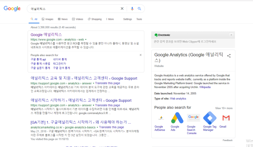Click You visited this page on 11/18/19

50,139
